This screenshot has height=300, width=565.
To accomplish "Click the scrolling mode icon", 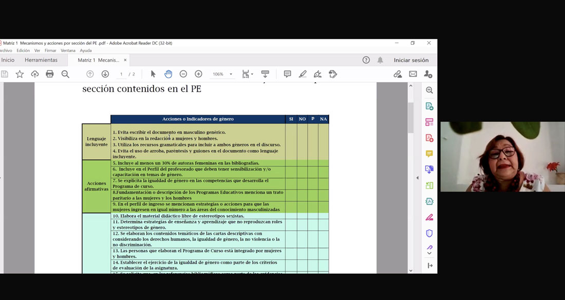I will click(265, 74).
